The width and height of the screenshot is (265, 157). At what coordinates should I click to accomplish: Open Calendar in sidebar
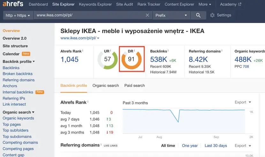tap(11, 54)
